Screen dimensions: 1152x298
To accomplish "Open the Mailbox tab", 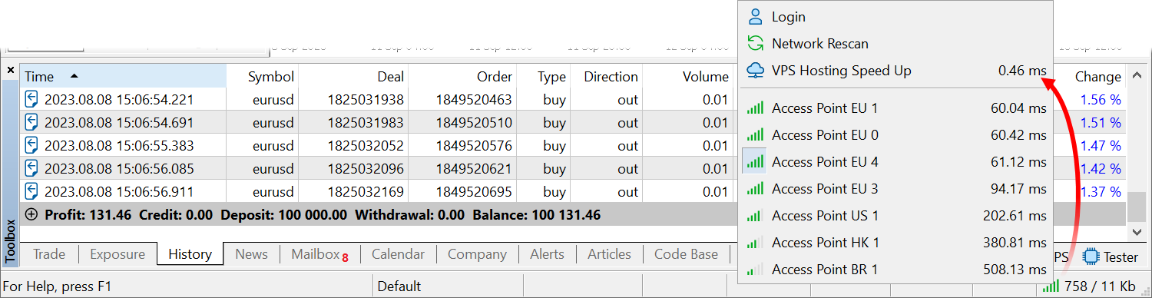I will coord(319,254).
